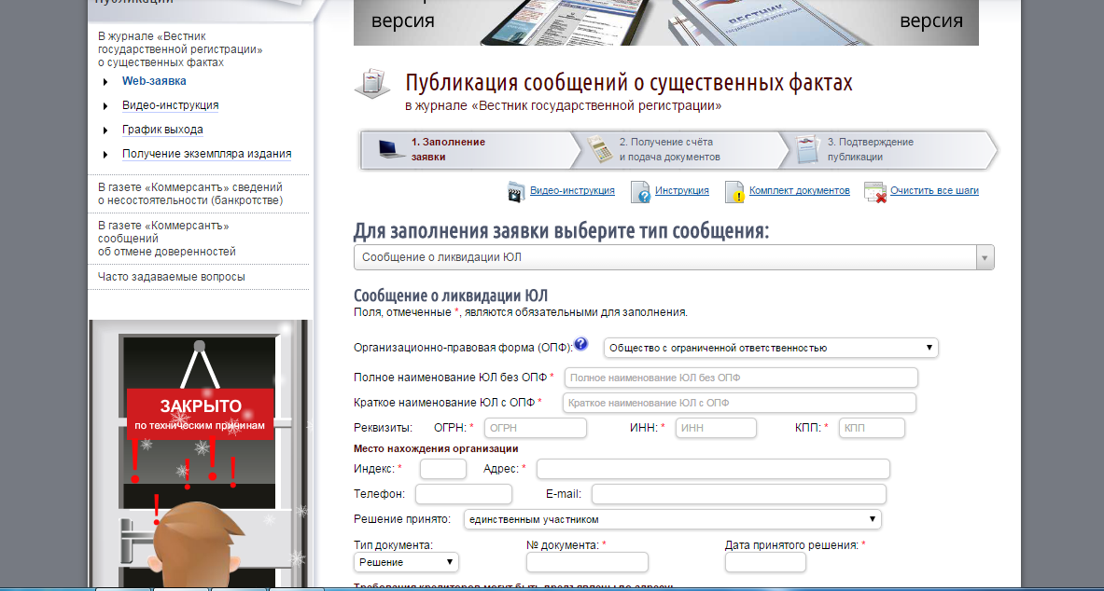Image resolution: width=1104 pixels, height=591 pixels.
Task: Open Часто задаваемые вопросы
Action: click(x=171, y=277)
